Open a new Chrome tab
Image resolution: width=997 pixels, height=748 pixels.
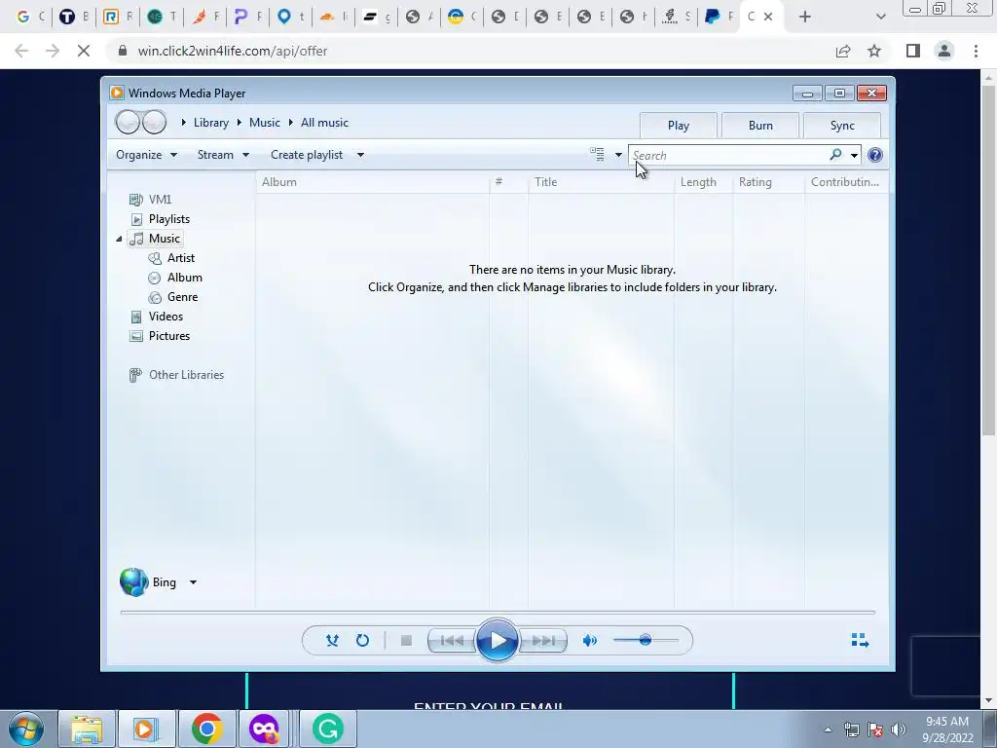(x=805, y=17)
